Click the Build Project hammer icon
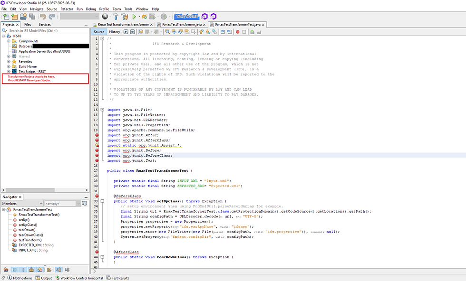 [x=116, y=17]
